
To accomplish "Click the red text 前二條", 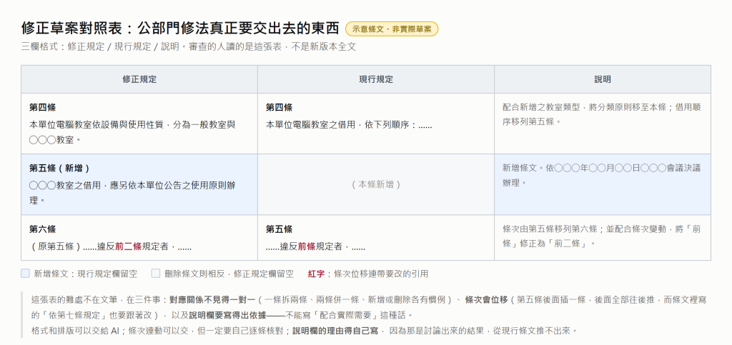I will coord(129,246).
